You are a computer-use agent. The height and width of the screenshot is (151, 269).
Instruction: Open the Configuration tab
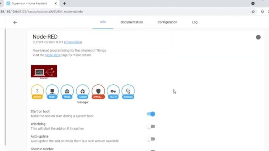pyautogui.click(x=167, y=22)
